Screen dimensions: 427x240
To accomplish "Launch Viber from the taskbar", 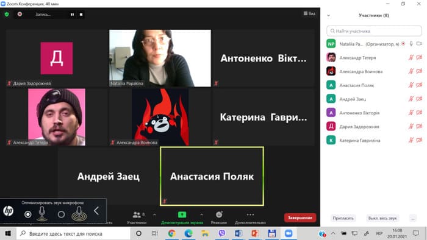I will pyautogui.click(x=222, y=233).
